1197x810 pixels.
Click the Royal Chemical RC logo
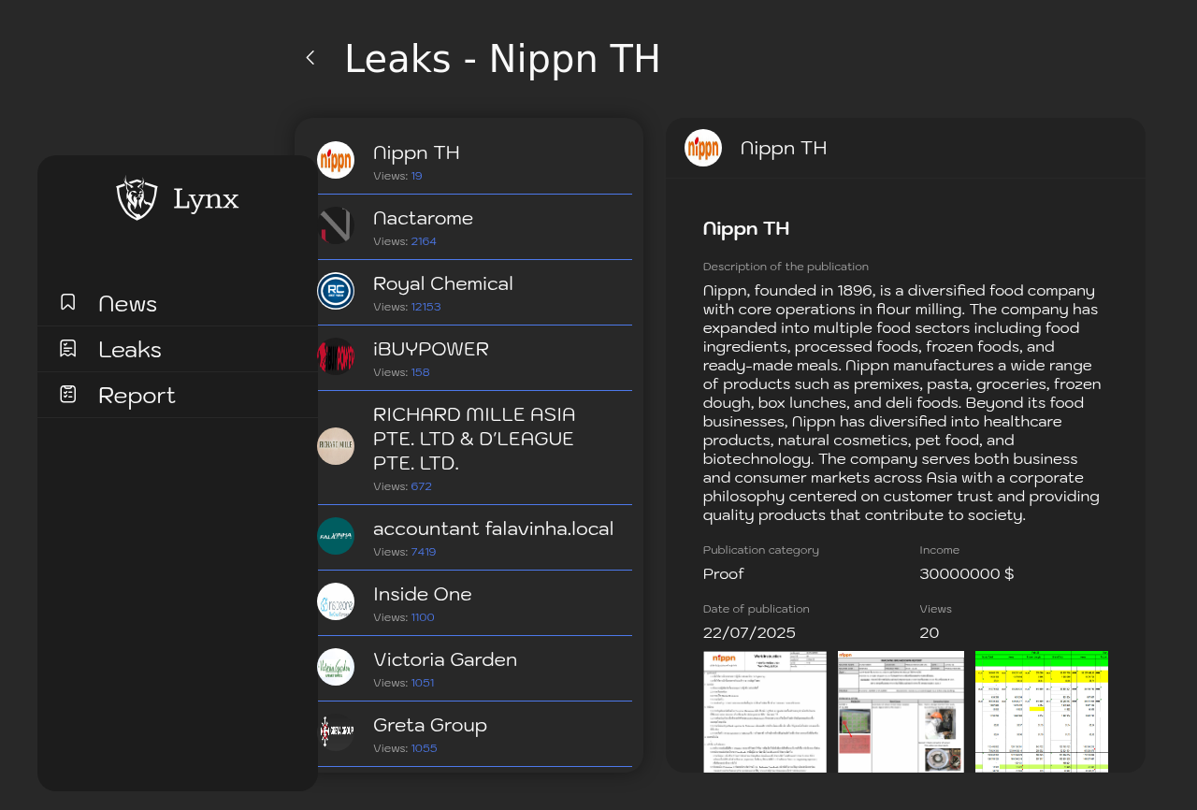[x=336, y=291]
